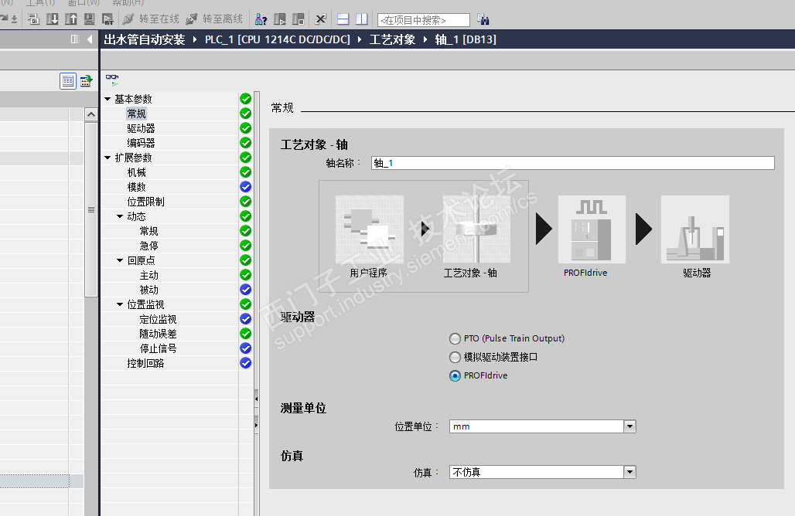Click the 轴名称 input field
Screen dimensions: 795x516
(x=573, y=162)
